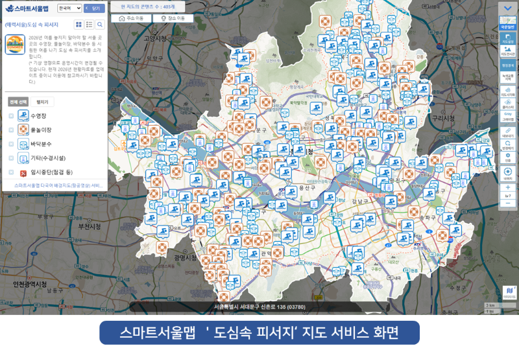Open the 지도전시관 map gallery

tap(507, 51)
